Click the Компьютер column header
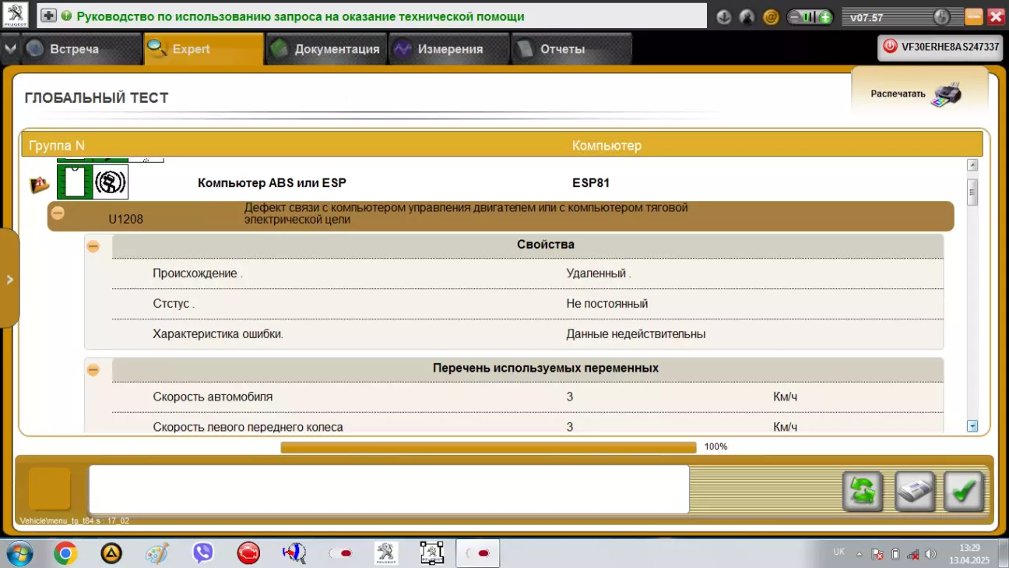Image resolution: width=1009 pixels, height=568 pixels. pos(606,146)
